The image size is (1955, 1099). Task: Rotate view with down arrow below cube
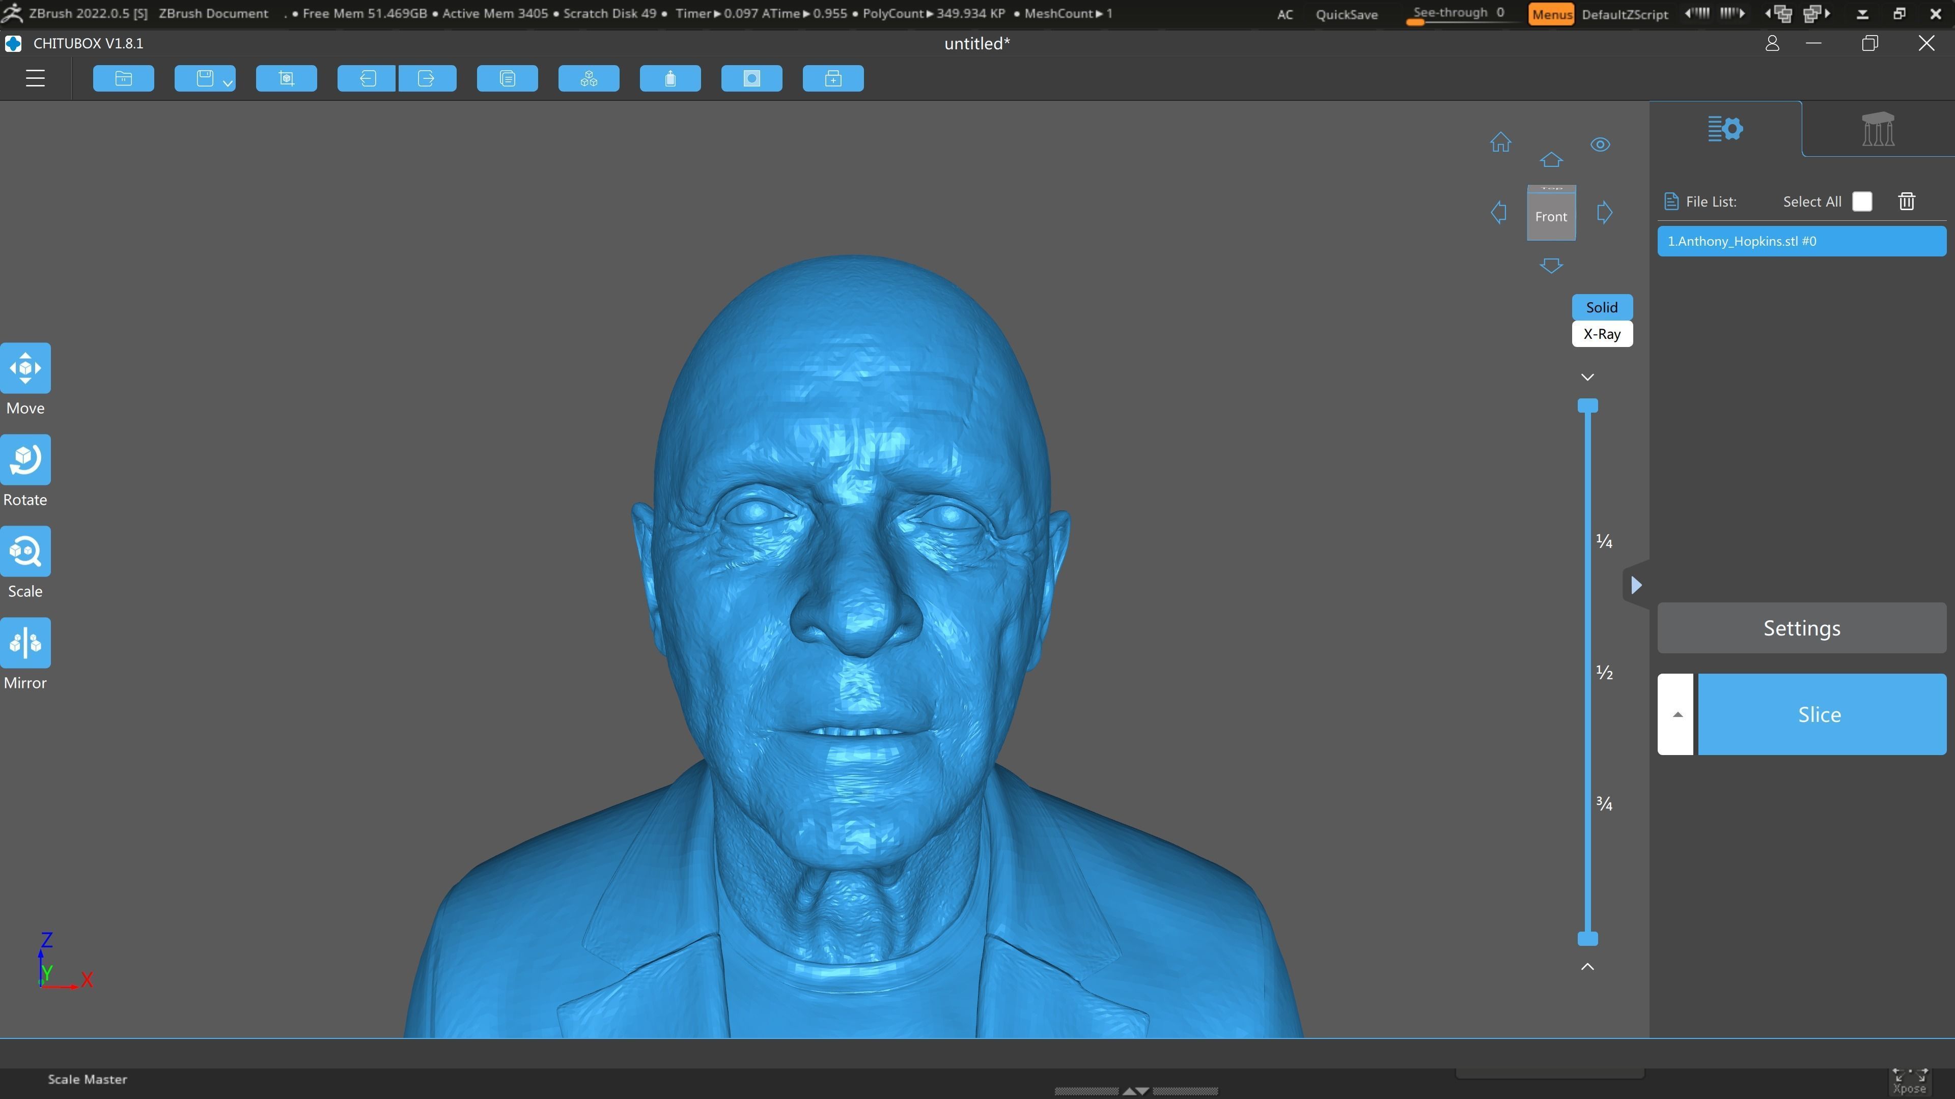1551,266
